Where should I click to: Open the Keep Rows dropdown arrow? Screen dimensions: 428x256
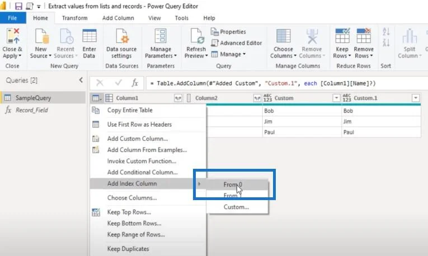pos(349,56)
